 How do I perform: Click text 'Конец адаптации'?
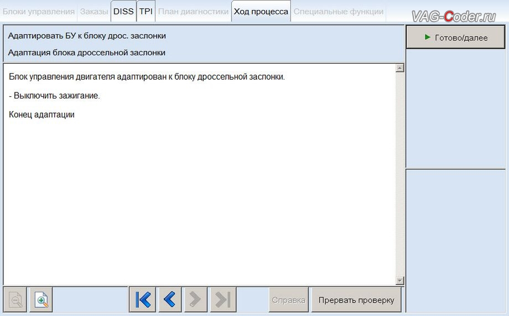[x=41, y=115]
